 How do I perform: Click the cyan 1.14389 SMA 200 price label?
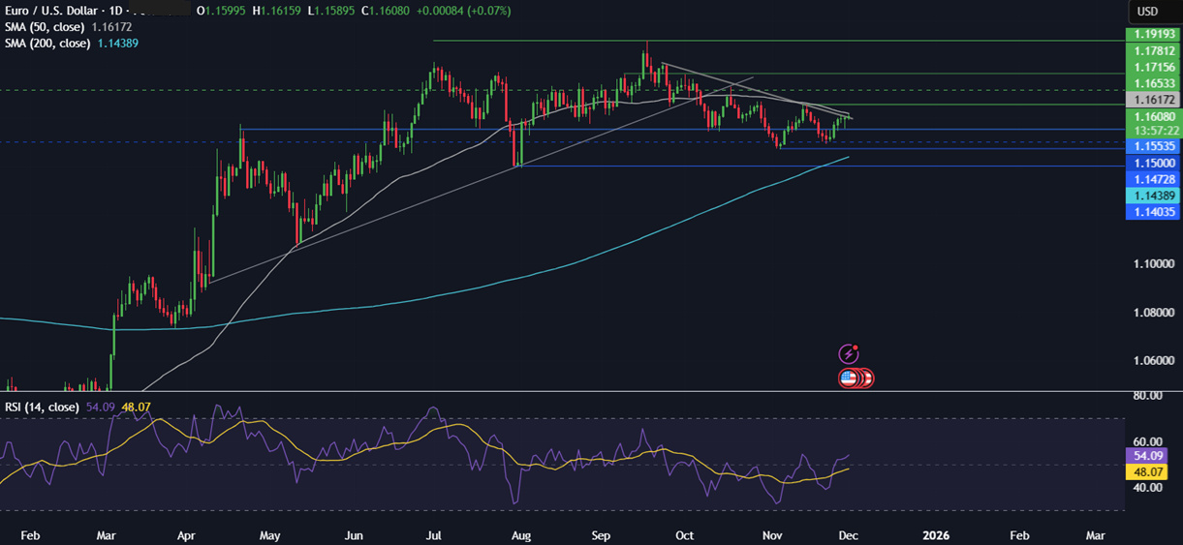[1152, 196]
